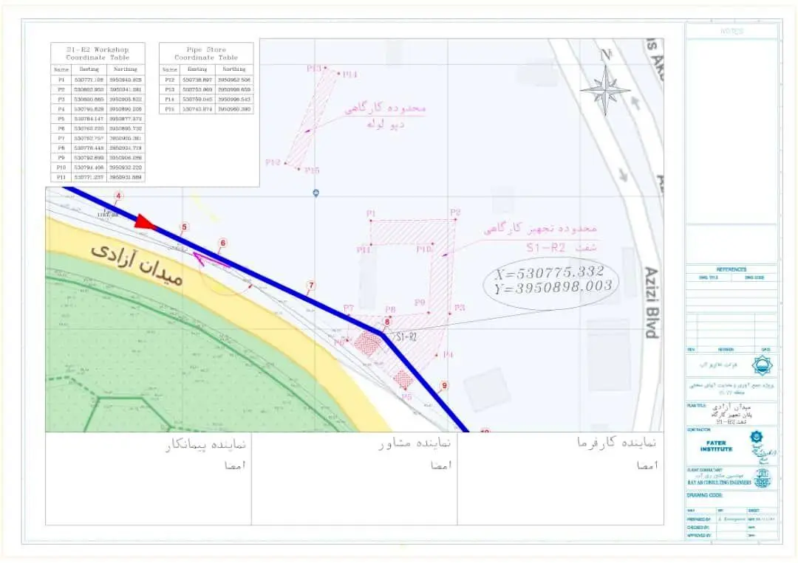Click the NOTES header in title block

click(x=731, y=31)
